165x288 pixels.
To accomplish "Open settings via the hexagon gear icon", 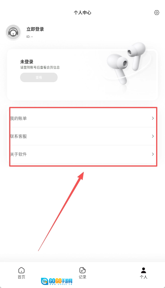I will [156, 12].
